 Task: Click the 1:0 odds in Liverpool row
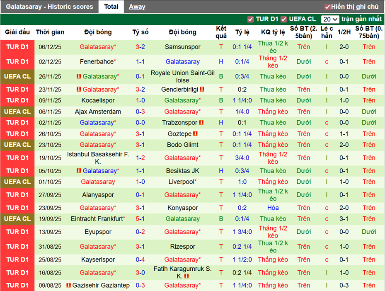click(x=242, y=182)
